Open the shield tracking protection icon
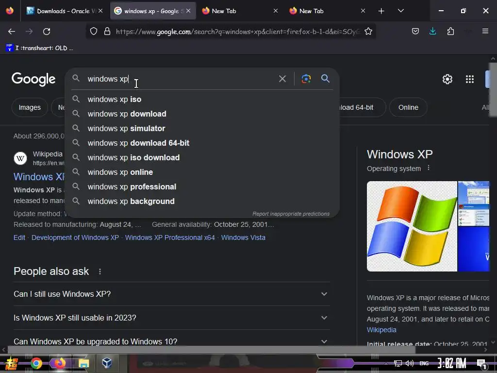 94,32
